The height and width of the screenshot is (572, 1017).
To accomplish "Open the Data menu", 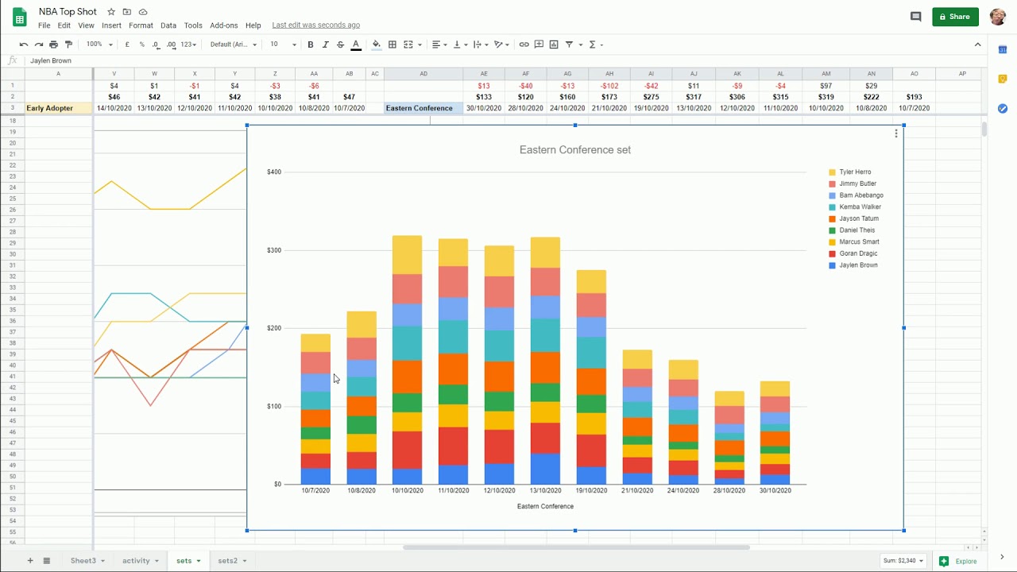I will [x=168, y=25].
